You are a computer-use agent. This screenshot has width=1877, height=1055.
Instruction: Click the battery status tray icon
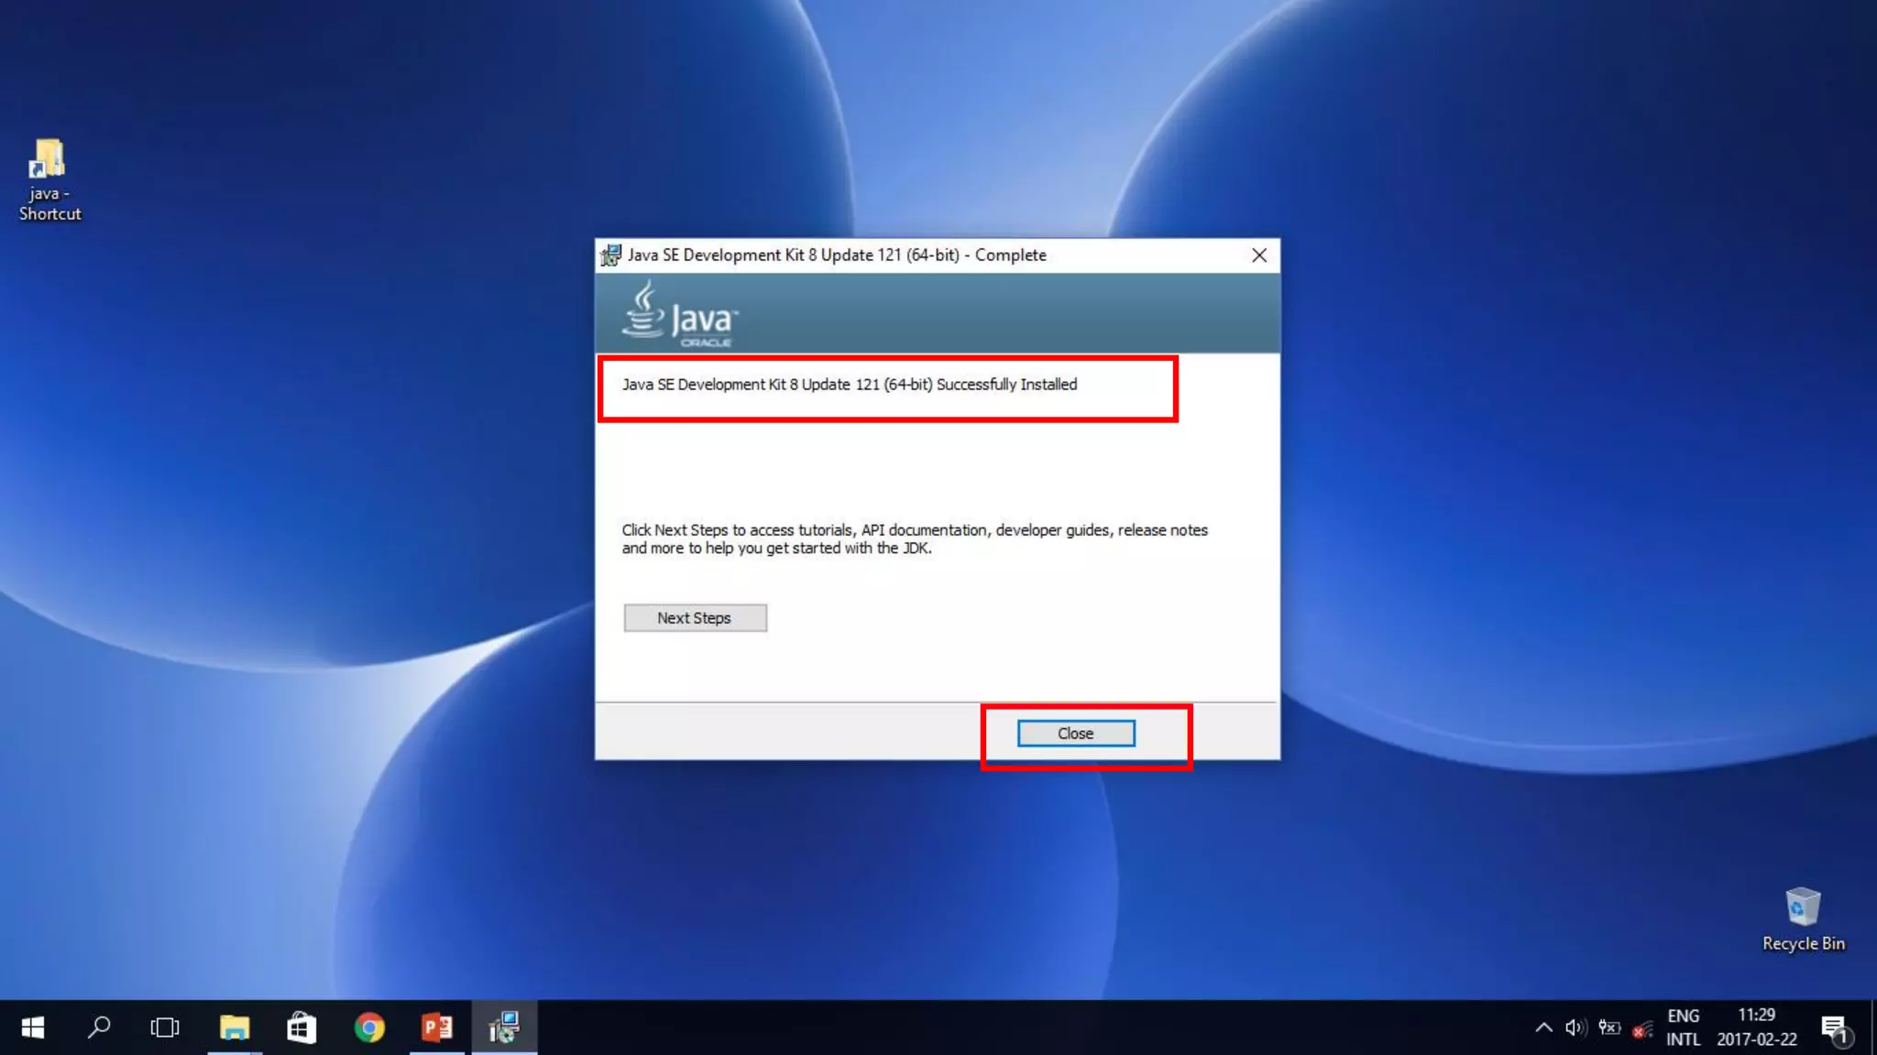pyautogui.click(x=1609, y=1028)
